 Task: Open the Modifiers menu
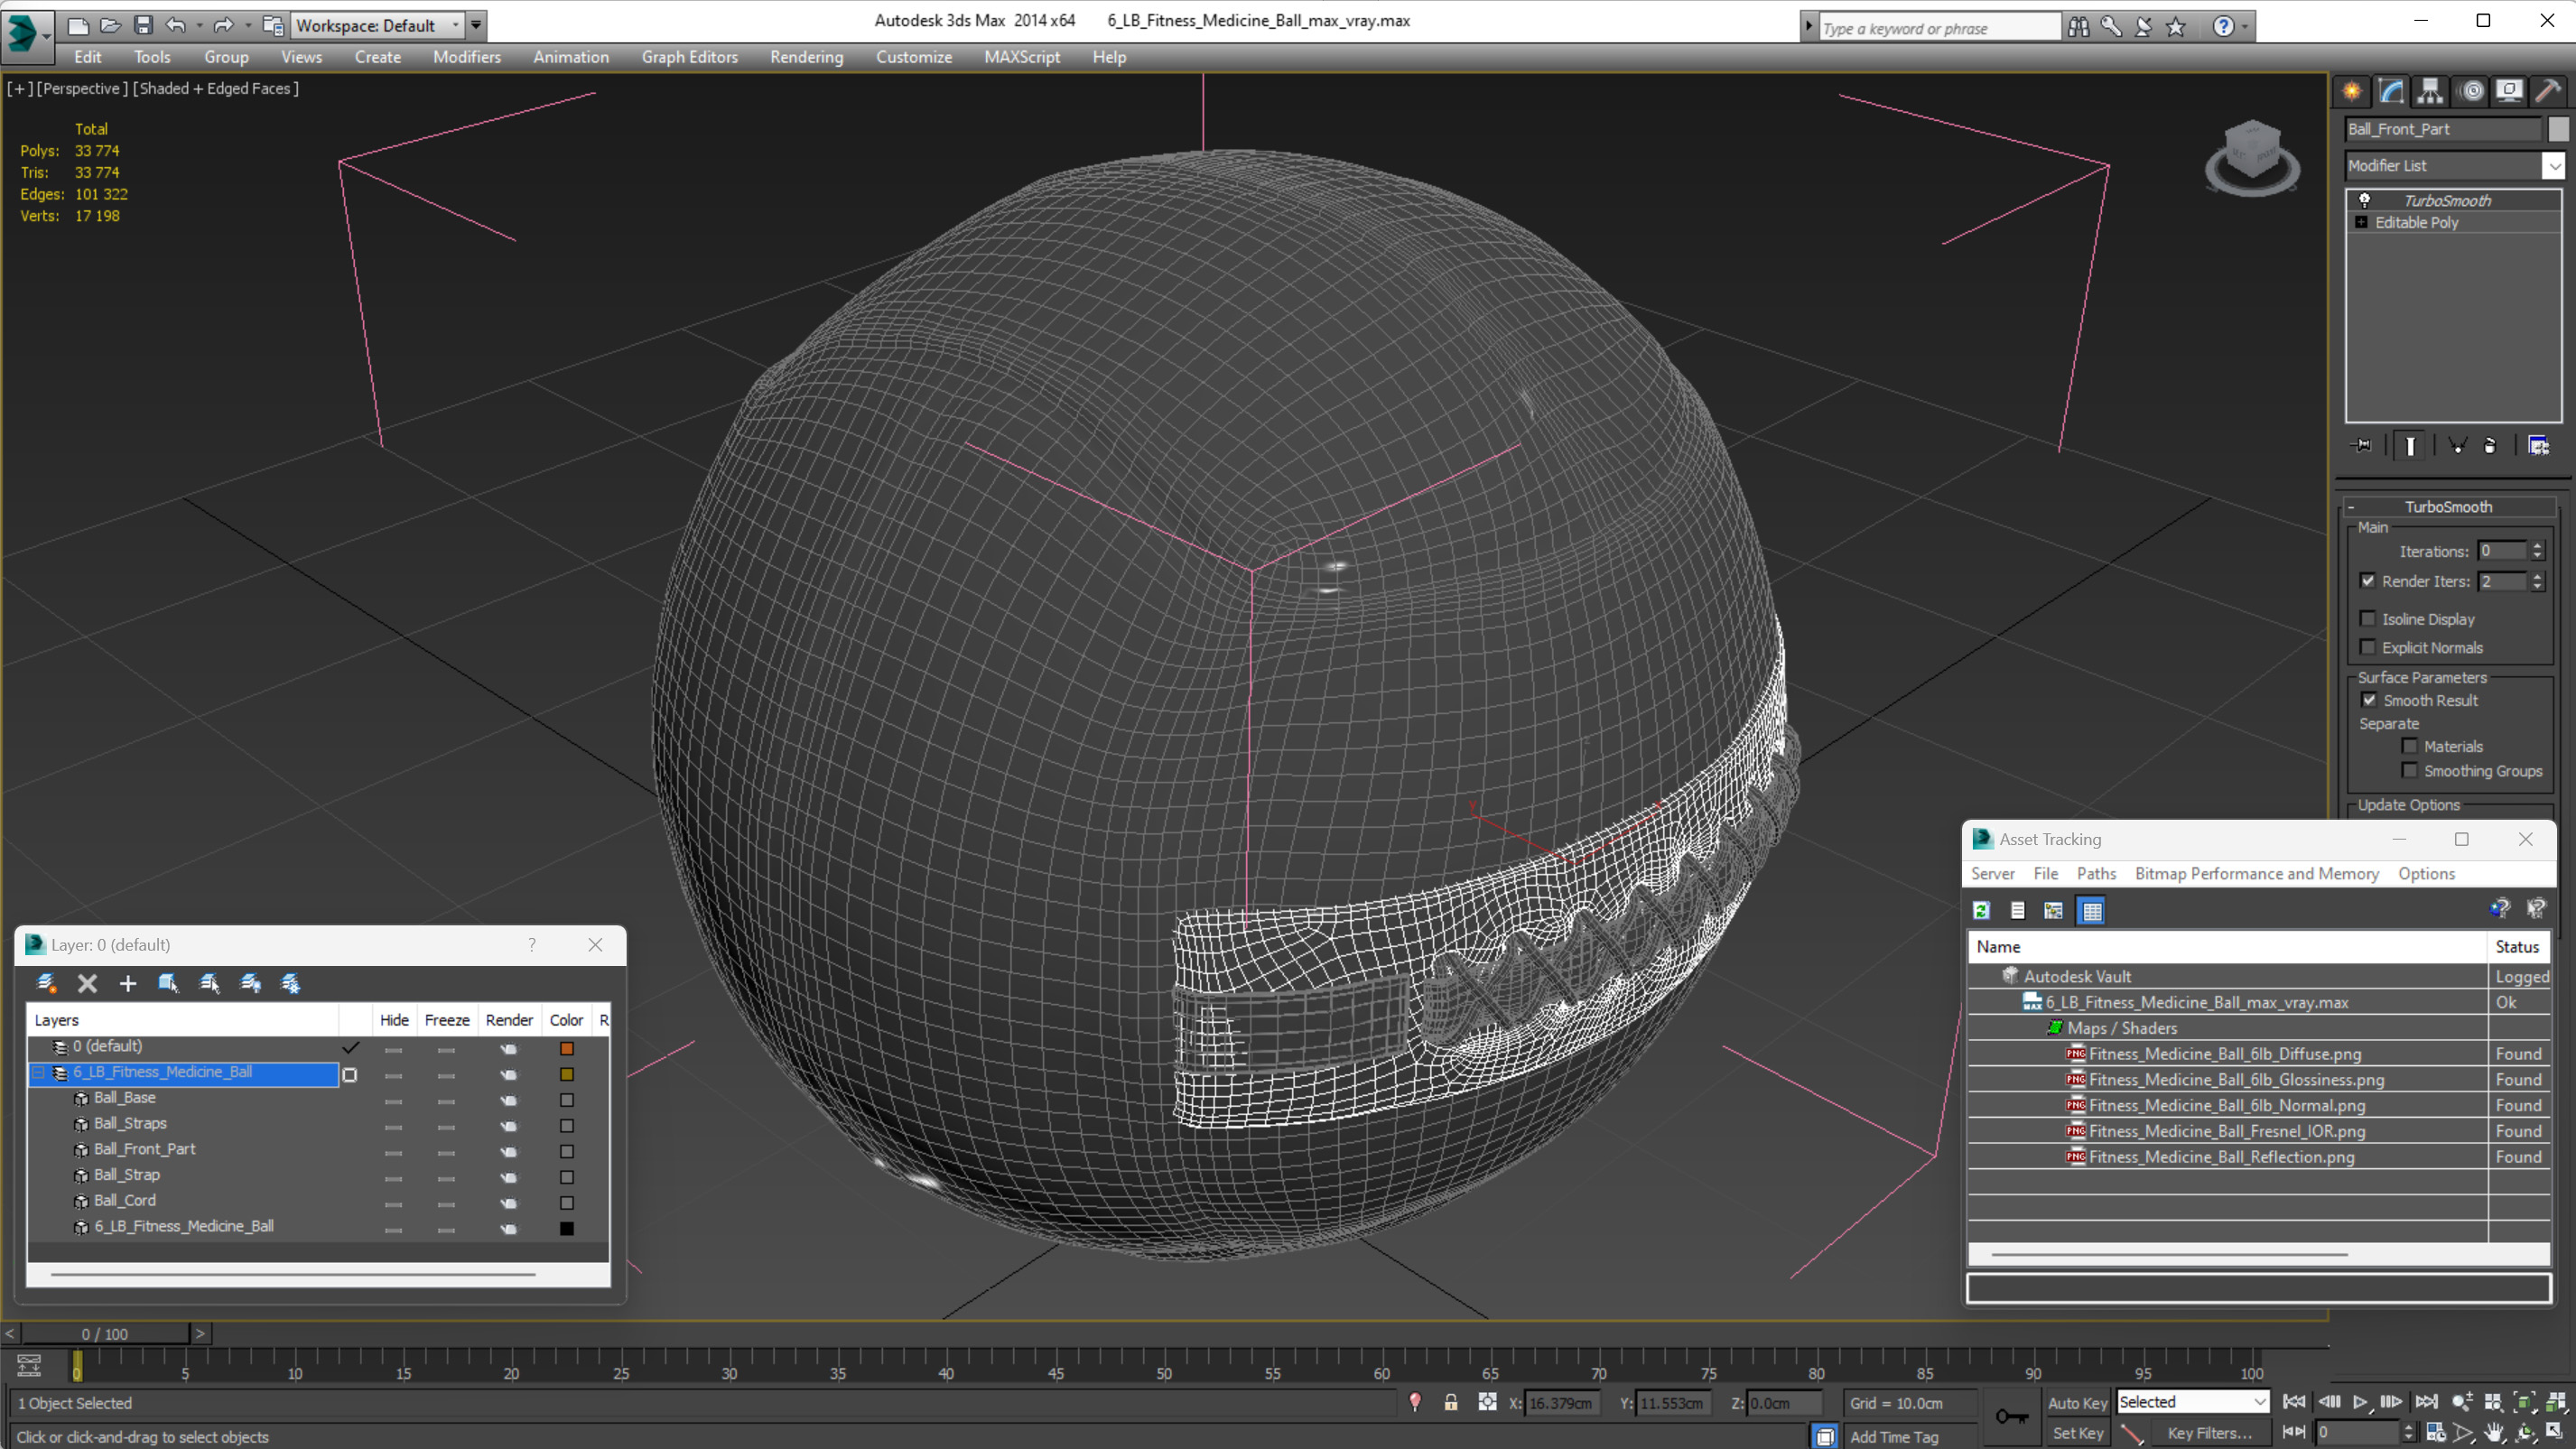pyautogui.click(x=467, y=57)
